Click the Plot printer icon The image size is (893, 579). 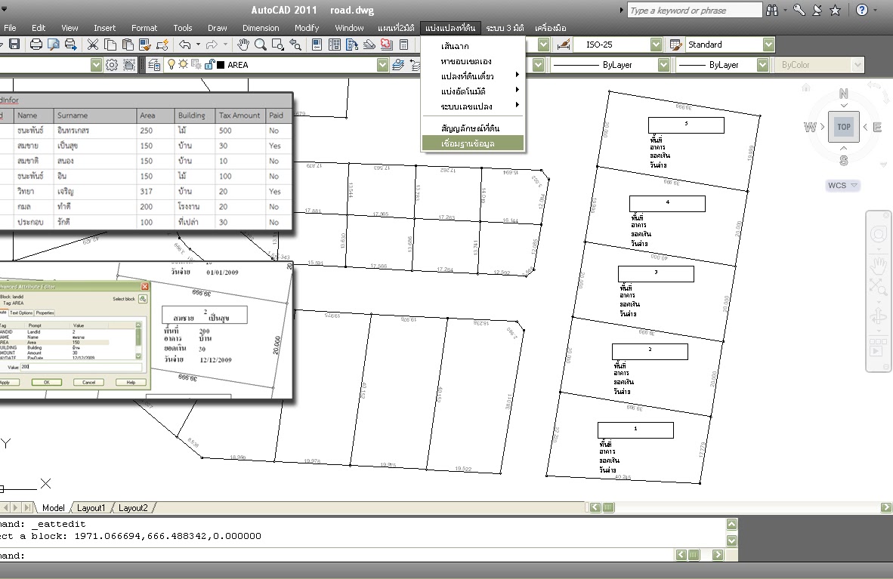(x=36, y=45)
